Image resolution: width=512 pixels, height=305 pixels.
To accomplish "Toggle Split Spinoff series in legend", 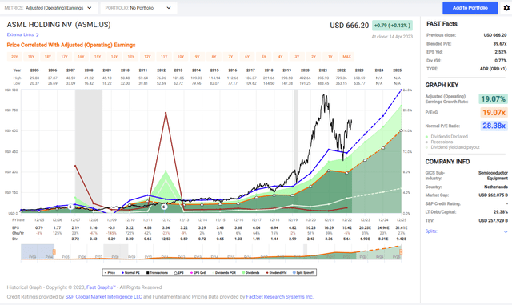I will tap(303, 273).
